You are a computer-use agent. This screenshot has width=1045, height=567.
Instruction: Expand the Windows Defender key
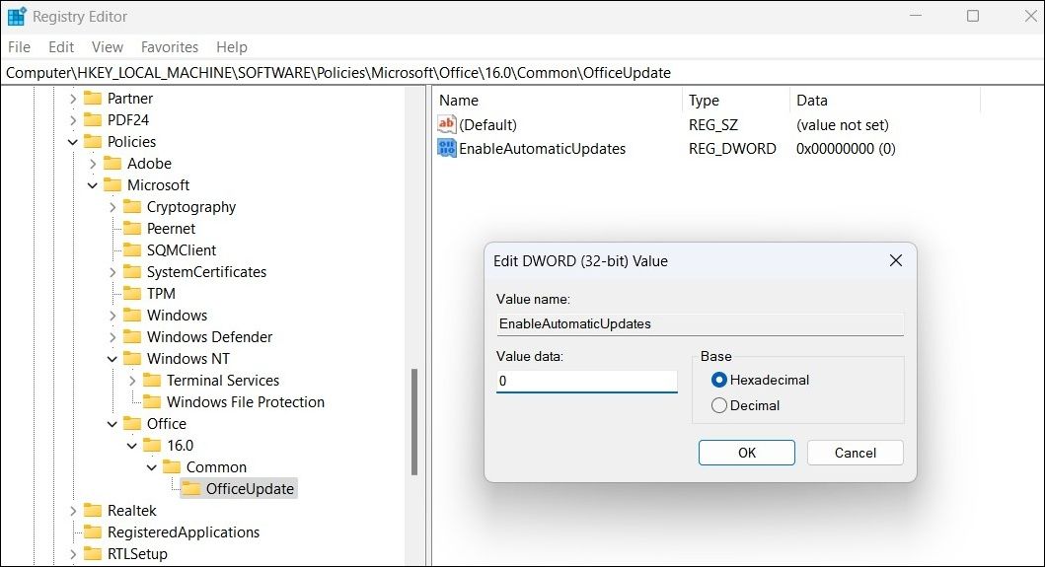click(112, 337)
